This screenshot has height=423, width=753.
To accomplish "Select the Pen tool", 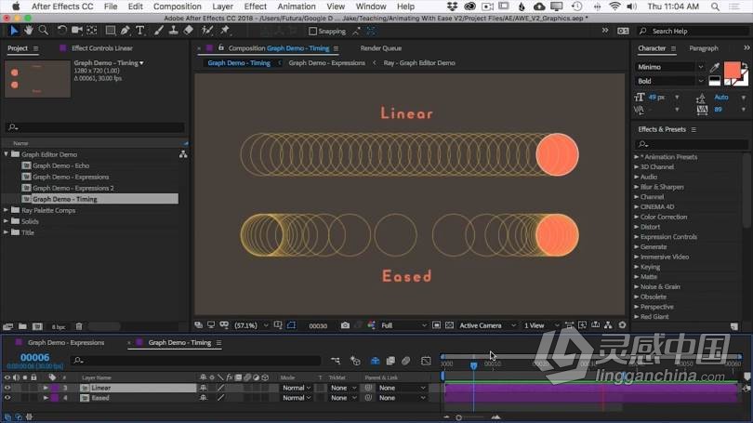I will click(125, 31).
